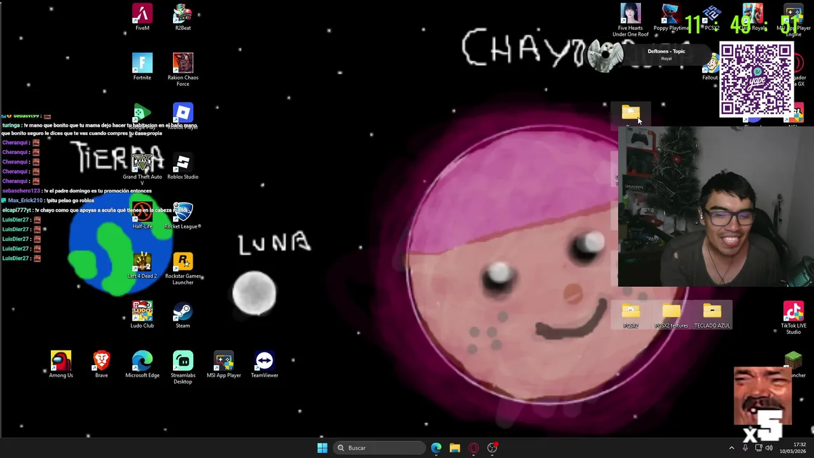Select the Ludo Club icon

click(142, 316)
